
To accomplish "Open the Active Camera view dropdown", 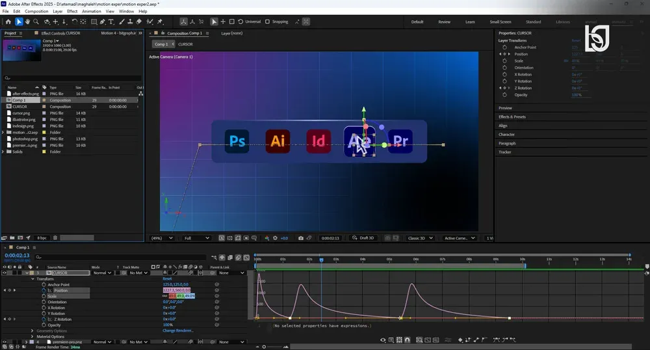I will (460, 238).
